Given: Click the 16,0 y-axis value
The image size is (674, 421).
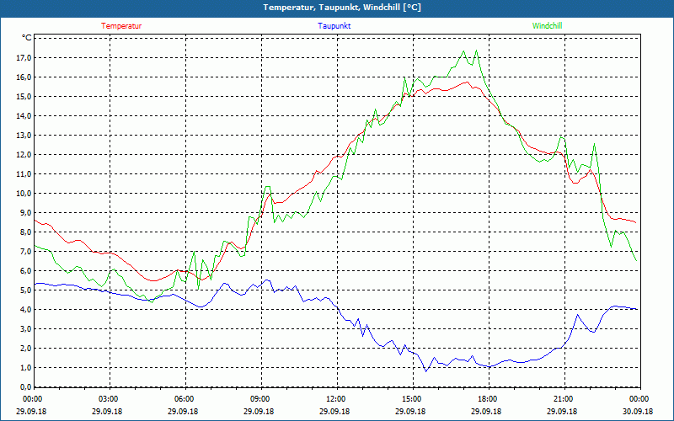Looking at the screenshot, I should [24, 77].
